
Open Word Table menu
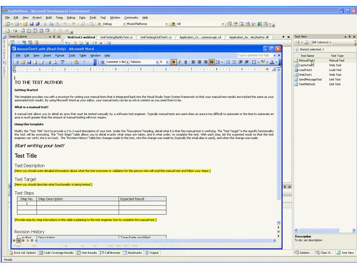pos(83,55)
